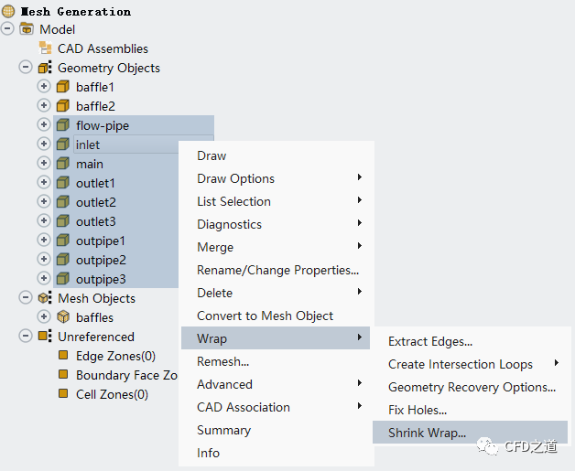Select Convert to Mesh Object menu entry
This screenshot has width=575, height=471.
(265, 316)
